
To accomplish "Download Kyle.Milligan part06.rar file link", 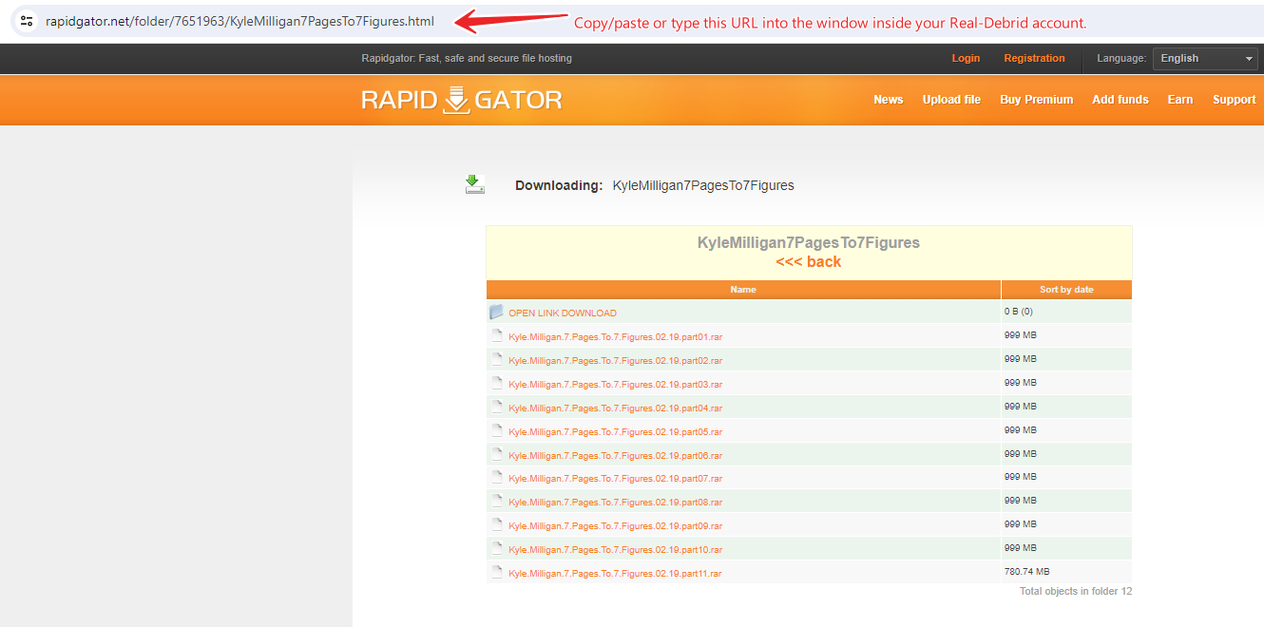I will pyautogui.click(x=615, y=456).
